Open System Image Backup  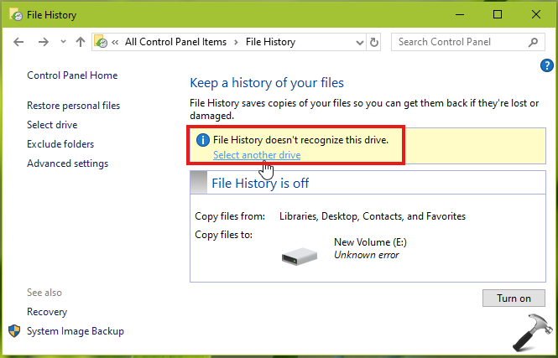point(76,331)
